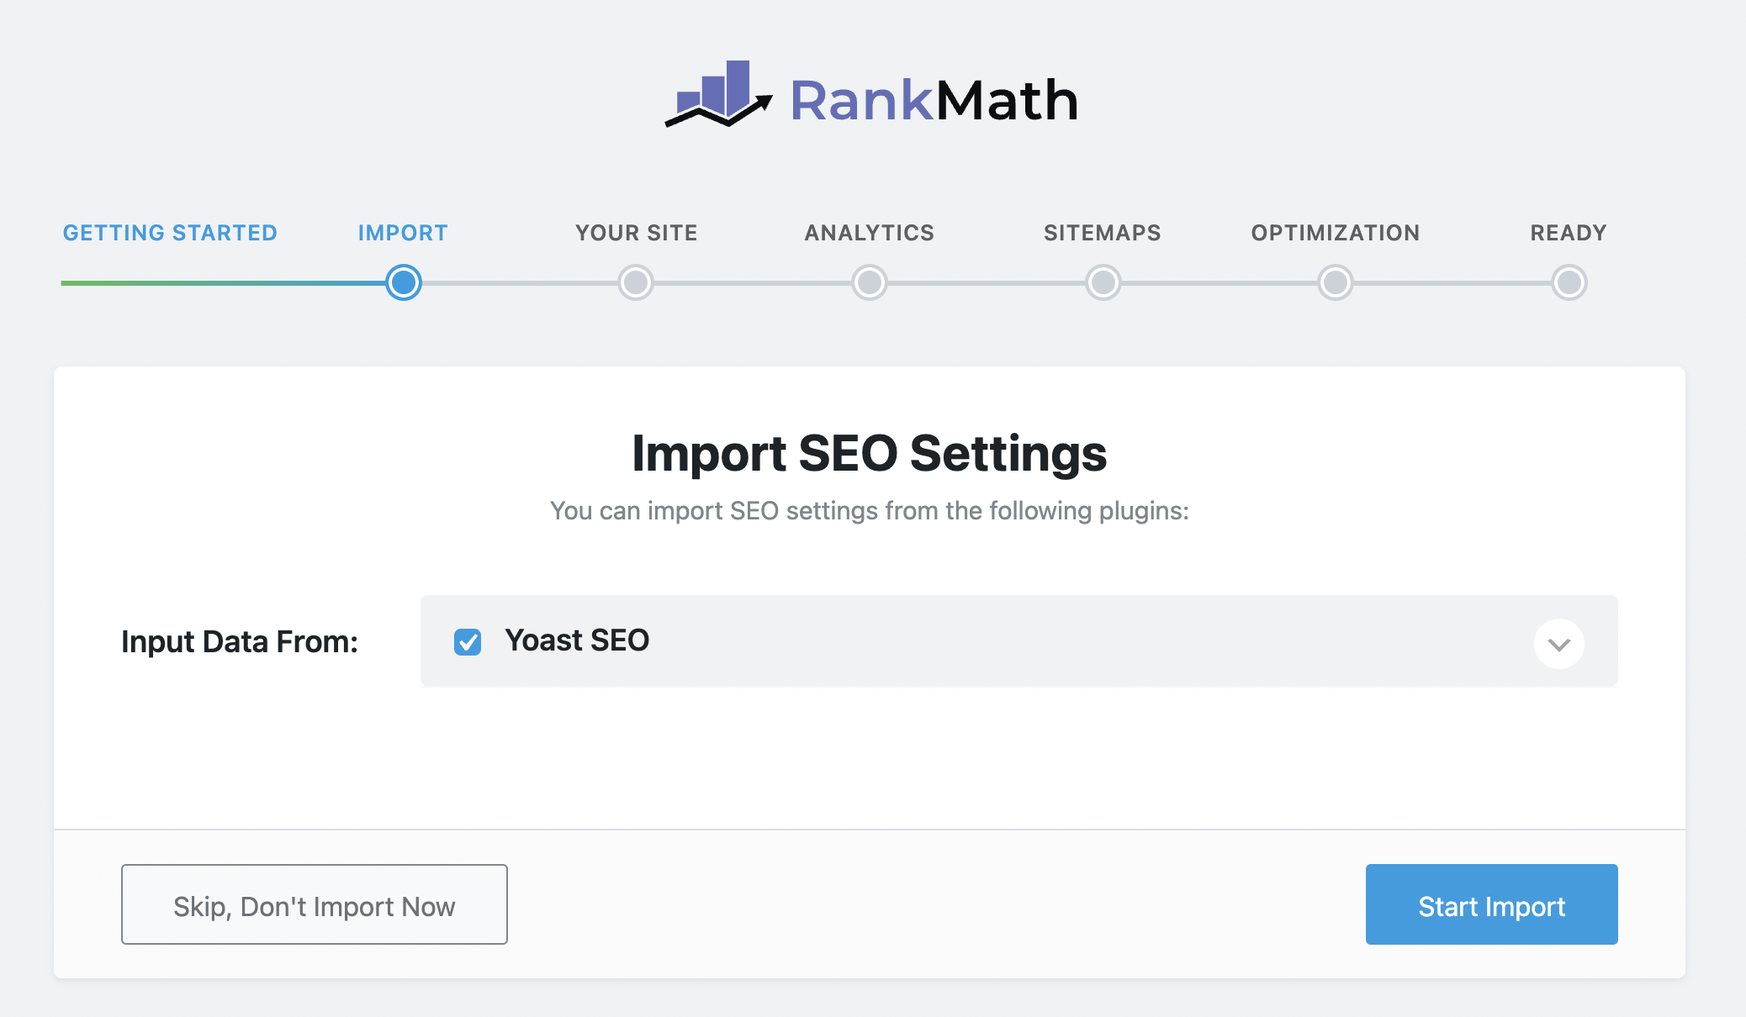Click the Analytics step circle
The height and width of the screenshot is (1017, 1746).
click(869, 283)
